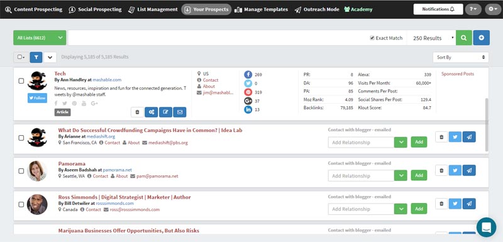Viewport: 503px width, 242px height.
Task: Go to List Management
Action: [x=153, y=9]
